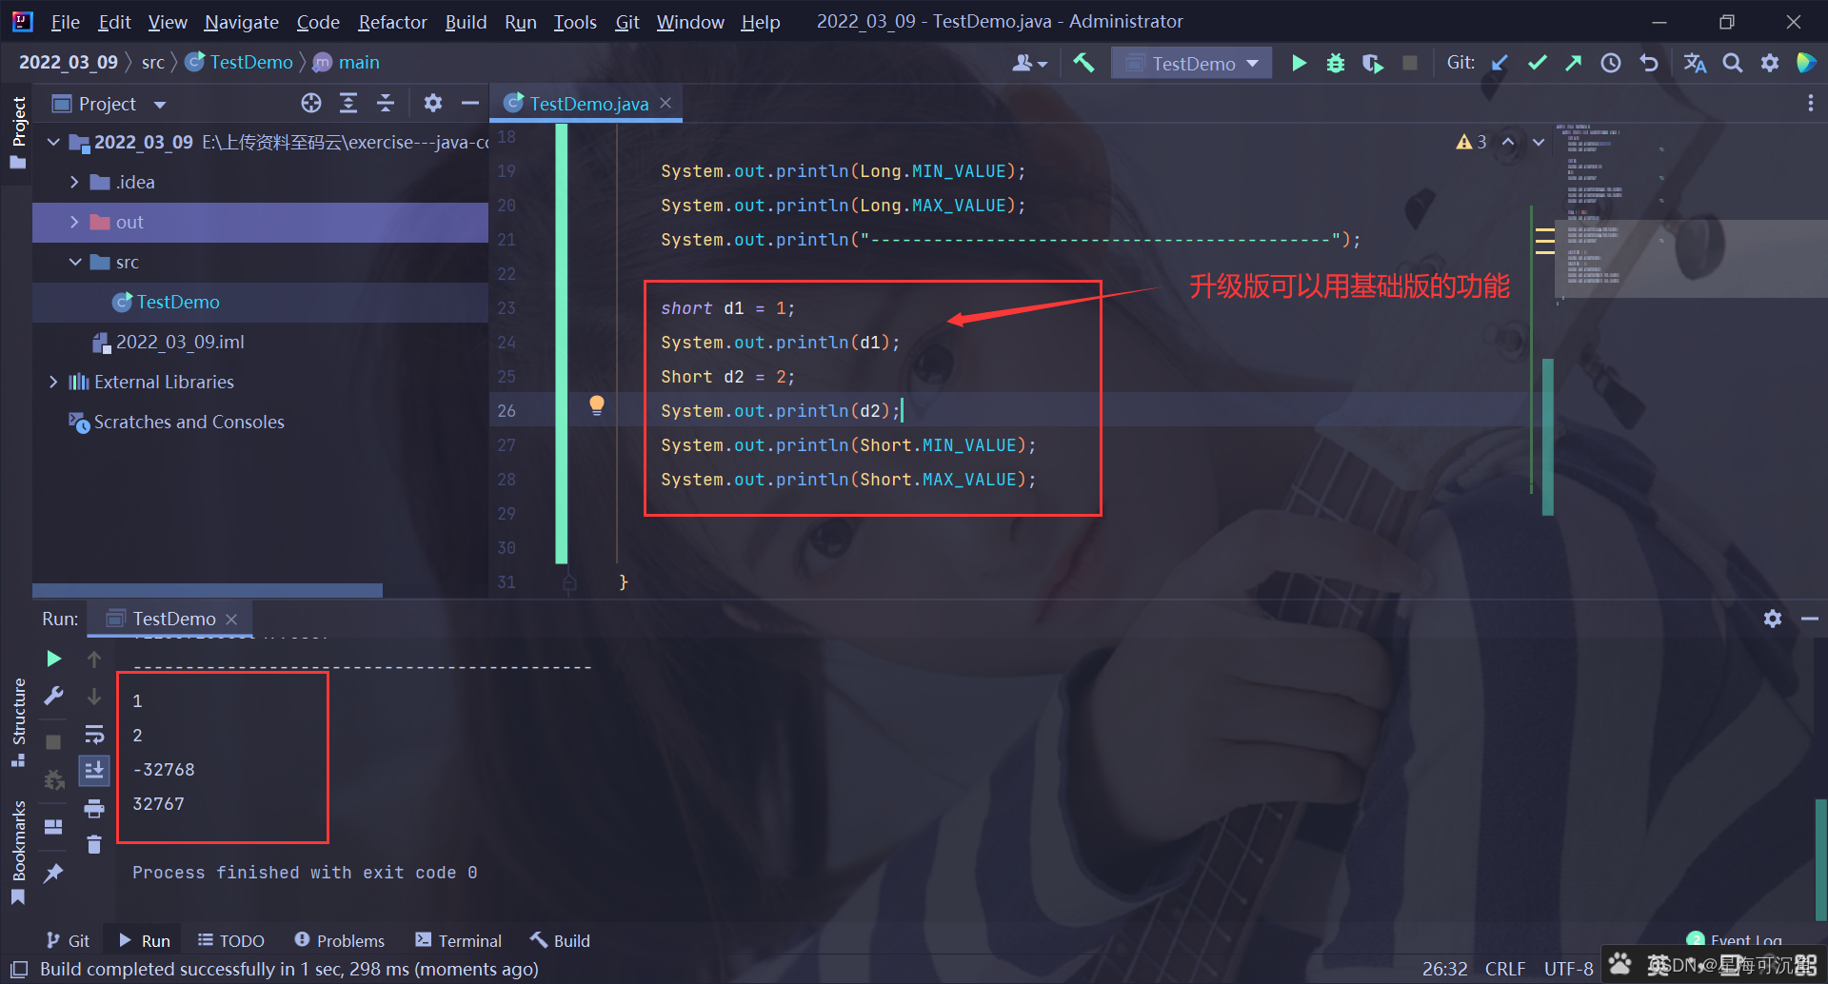
Task: Collapse the 2022_03_09 project root
Action: click(x=53, y=142)
